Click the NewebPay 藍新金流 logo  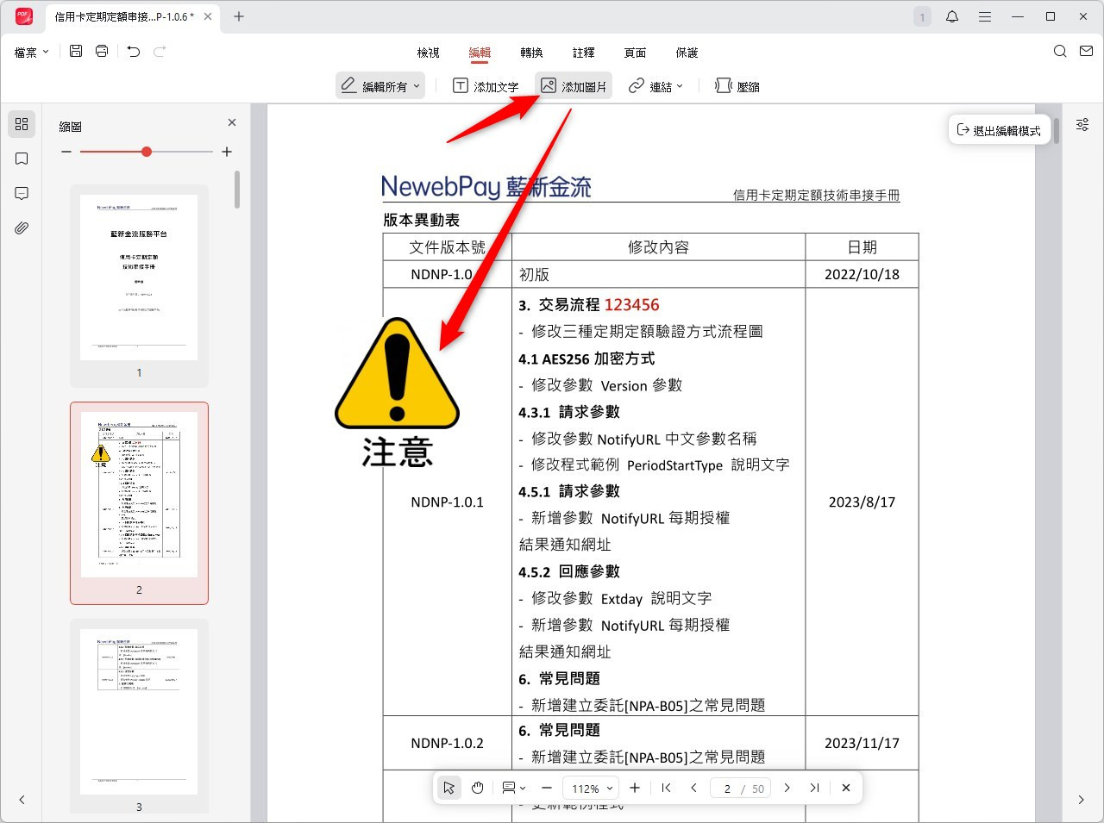pyautogui.click(x=486, y=186)
